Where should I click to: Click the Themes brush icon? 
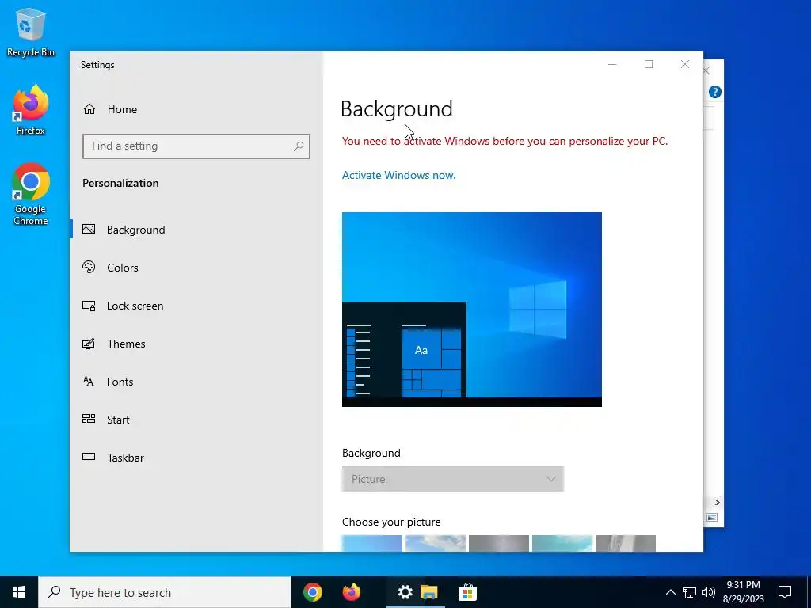point(89,344)
